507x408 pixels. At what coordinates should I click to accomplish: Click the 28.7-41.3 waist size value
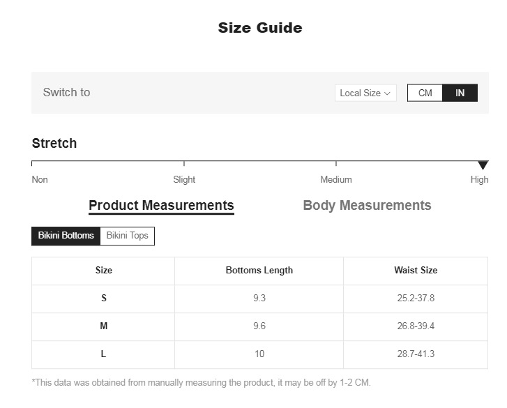coord(416,354)
